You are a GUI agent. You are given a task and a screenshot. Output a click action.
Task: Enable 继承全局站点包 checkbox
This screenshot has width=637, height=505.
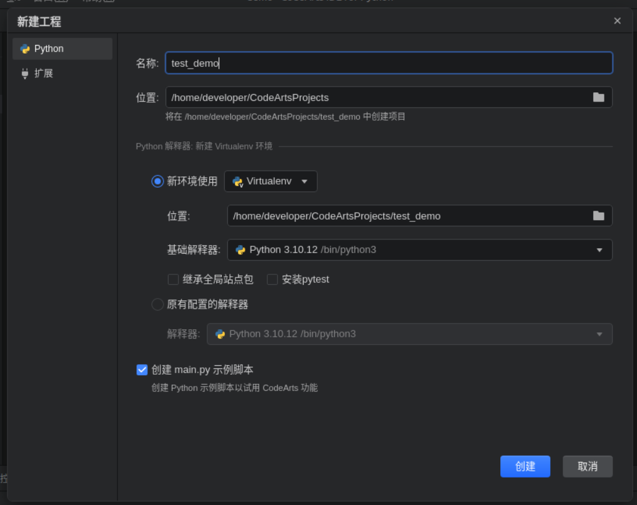click(x=173, y=279)
